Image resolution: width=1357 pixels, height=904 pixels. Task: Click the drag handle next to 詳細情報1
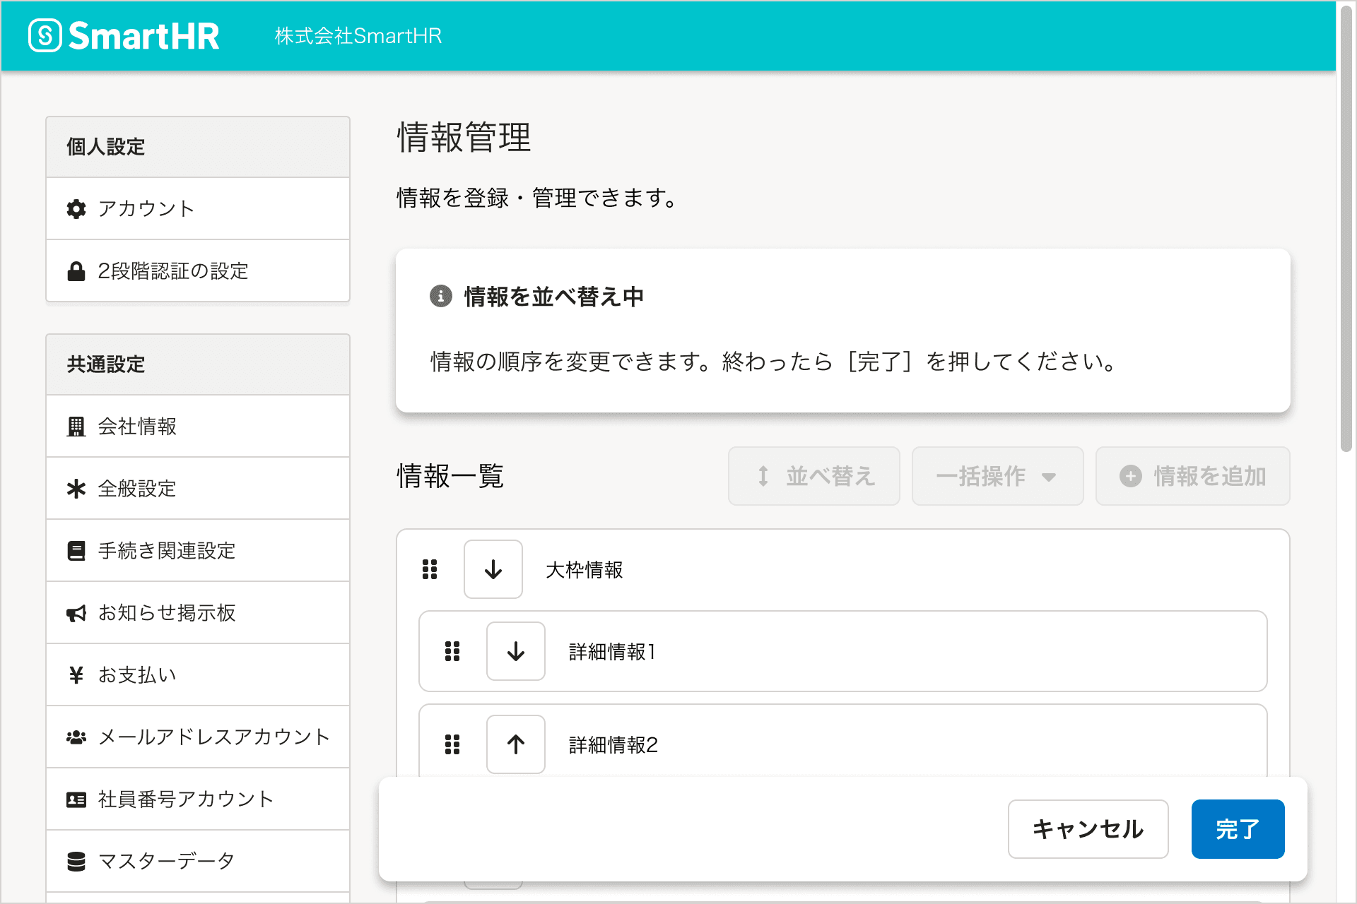452,651
